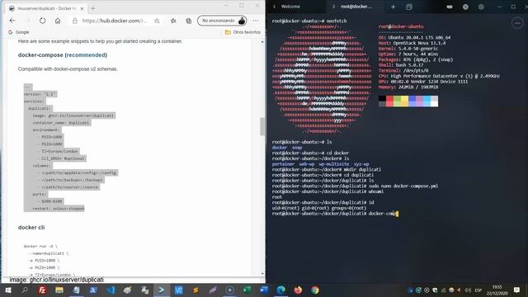Viewport: 528px width, 297px height.
Task: Click 'container_name: duplicati' code line
Action: 61,123
